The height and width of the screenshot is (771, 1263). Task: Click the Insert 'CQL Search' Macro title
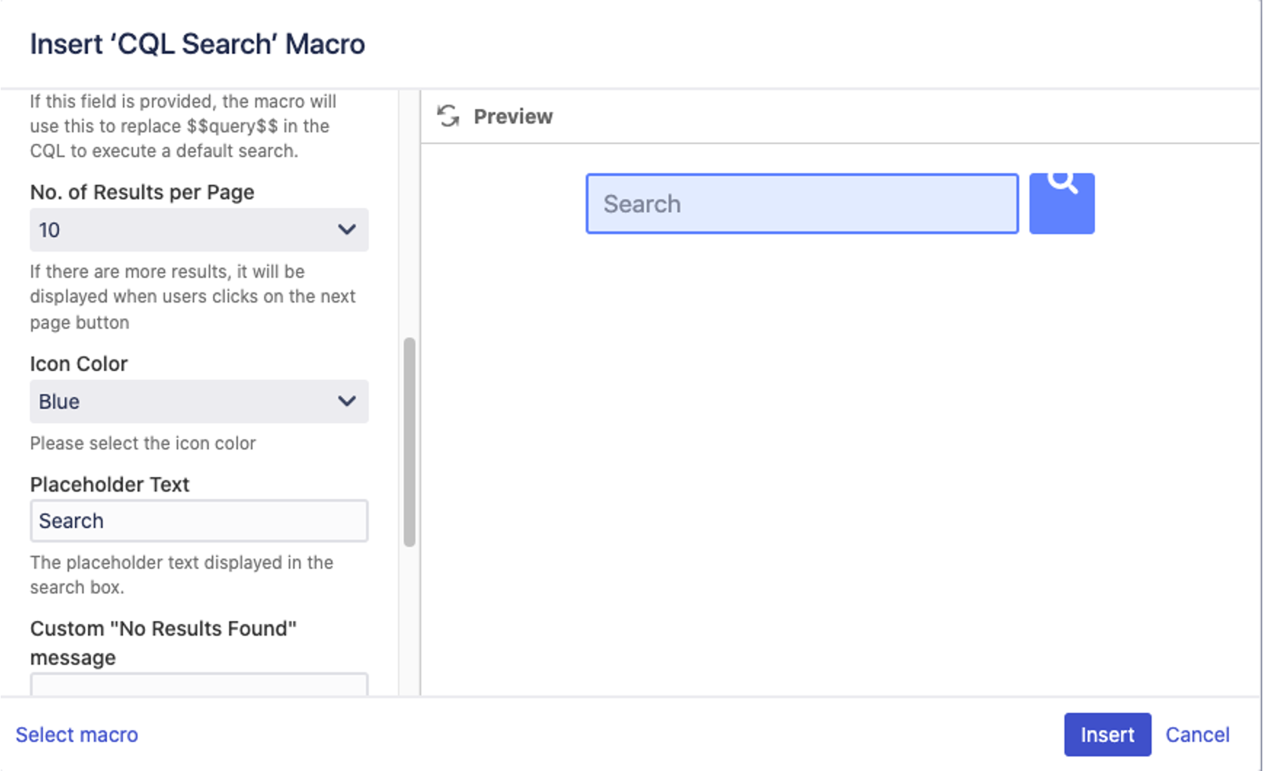197,44
